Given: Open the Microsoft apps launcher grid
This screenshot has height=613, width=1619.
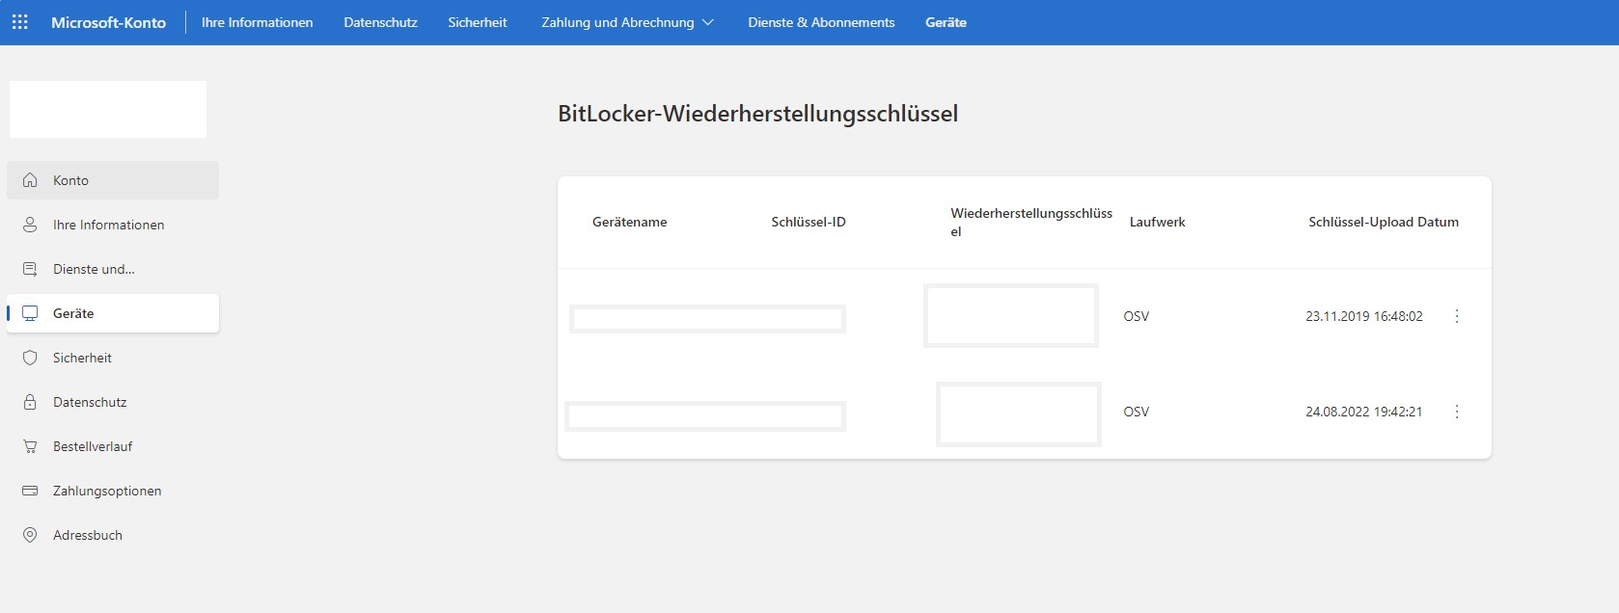Looking at the screenshot, I should click(x=20, y=22).
